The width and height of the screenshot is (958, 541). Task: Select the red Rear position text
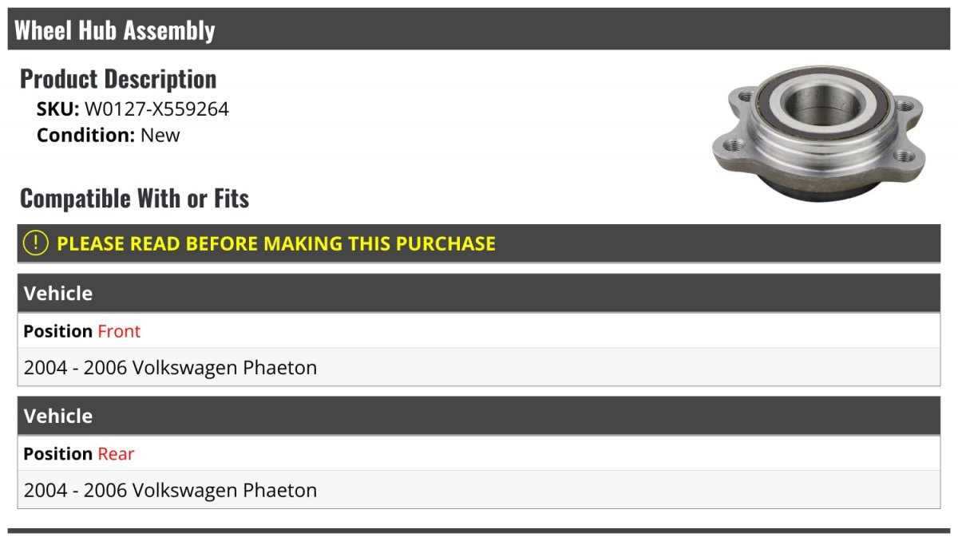(x=116, y=454)
